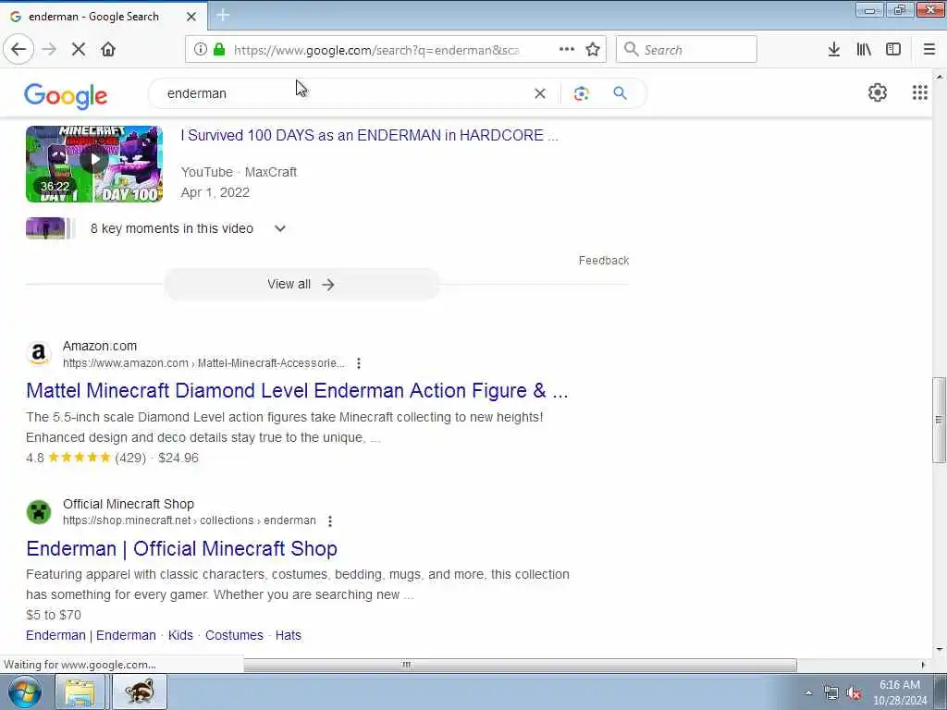Click the vertical scrollbar thumb

940,421
